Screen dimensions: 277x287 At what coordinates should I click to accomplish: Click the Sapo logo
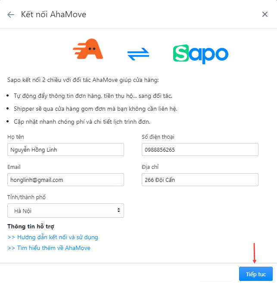coord(201,54)
